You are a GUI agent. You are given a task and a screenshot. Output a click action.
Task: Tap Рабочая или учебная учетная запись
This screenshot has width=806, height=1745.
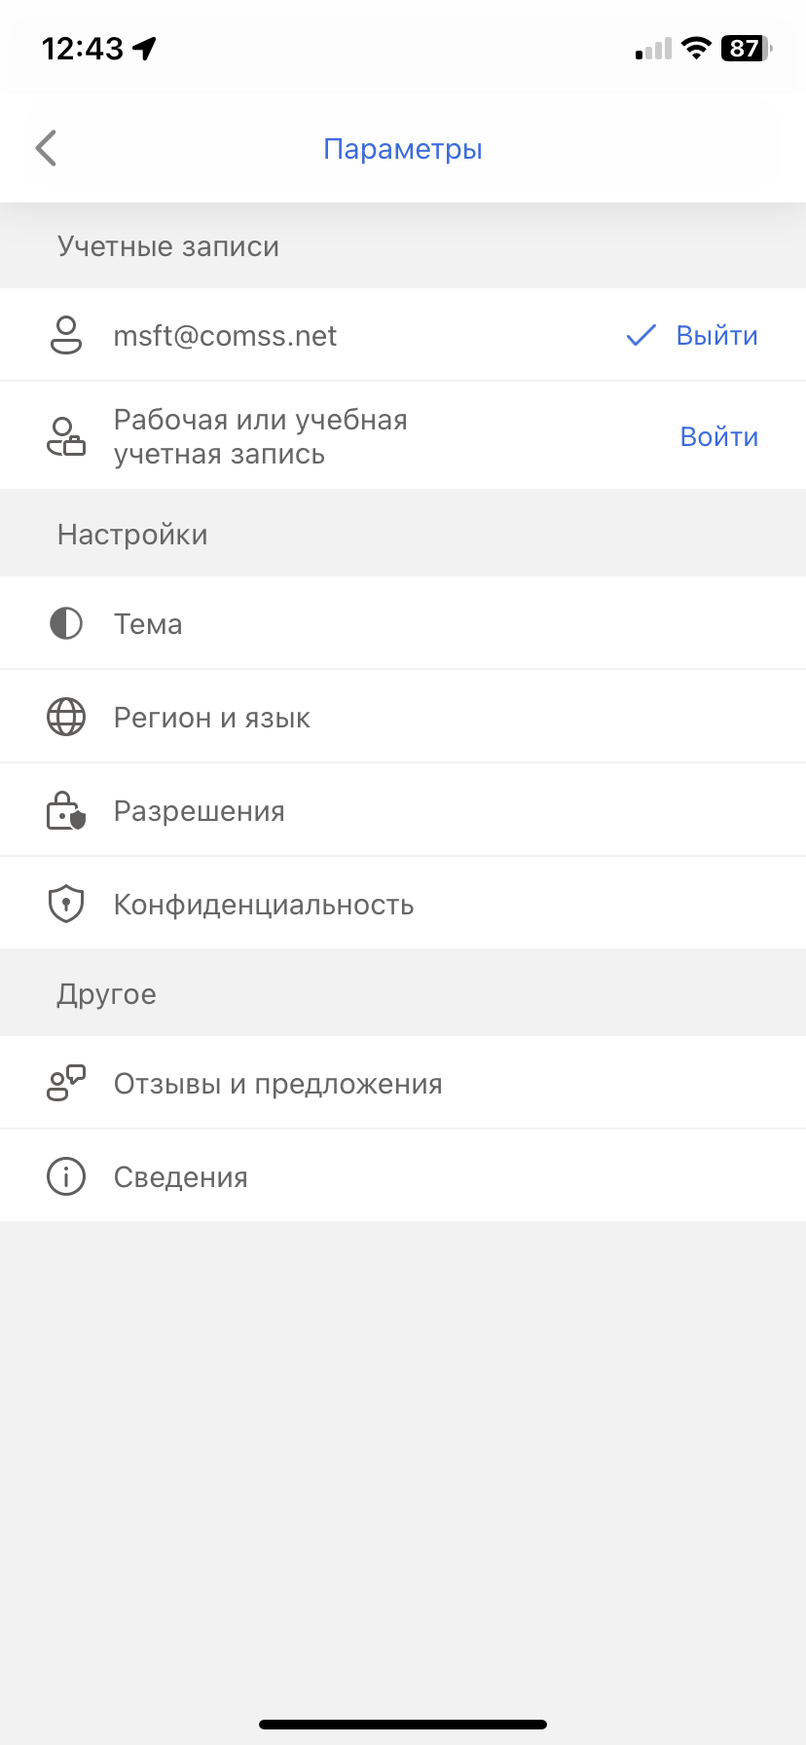click(x=261, y=437)
